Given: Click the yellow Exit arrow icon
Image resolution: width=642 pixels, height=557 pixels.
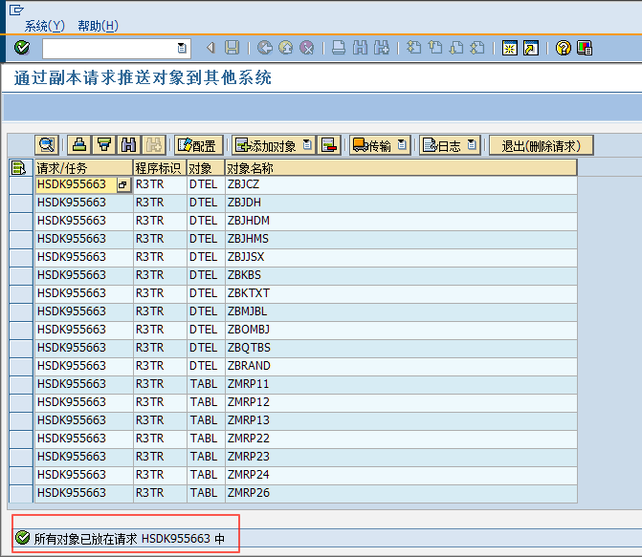Looking at the screenshot, I should (x=286, y=48).
